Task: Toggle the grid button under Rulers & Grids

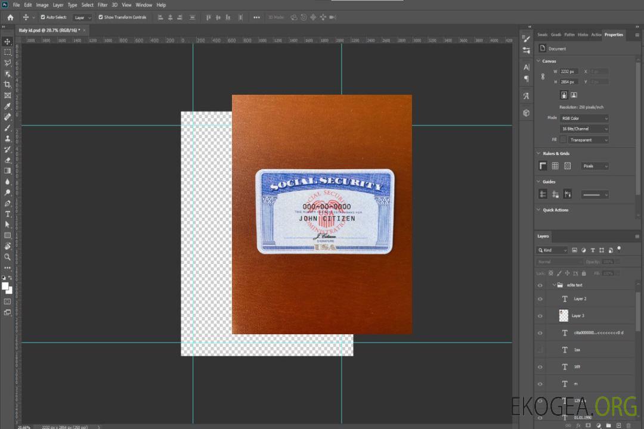Action: pyautogui.click(x=555, y=166)
